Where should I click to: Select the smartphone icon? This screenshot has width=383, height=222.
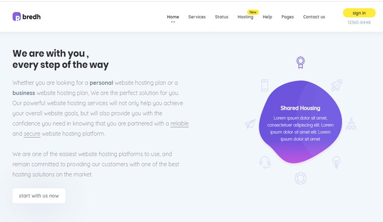pyautogui.click(x=264, y=85)
